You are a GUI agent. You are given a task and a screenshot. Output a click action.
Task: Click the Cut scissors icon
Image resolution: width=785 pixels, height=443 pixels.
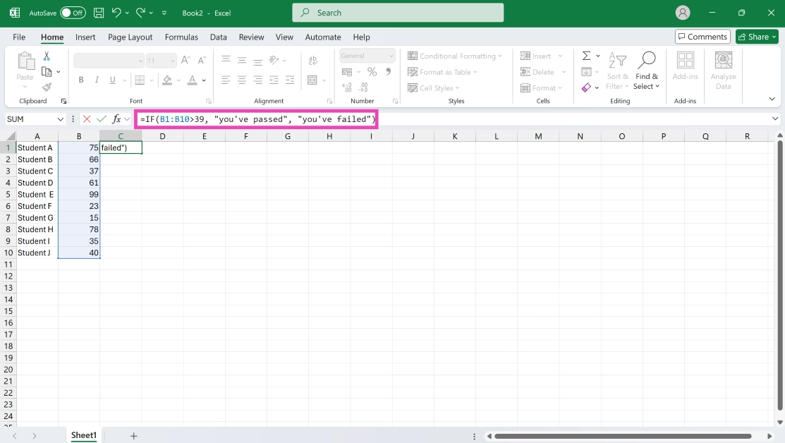point(47,56)
